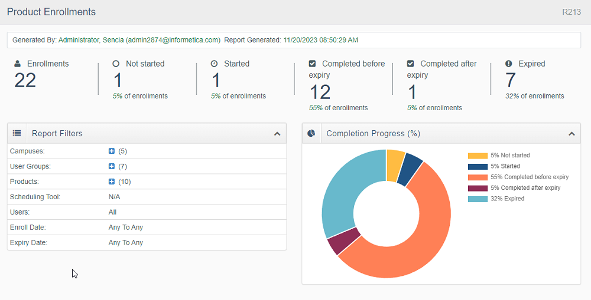Click the report generated timestamp 11/20/2023
The image size is (591, 300).
(321, 40)
